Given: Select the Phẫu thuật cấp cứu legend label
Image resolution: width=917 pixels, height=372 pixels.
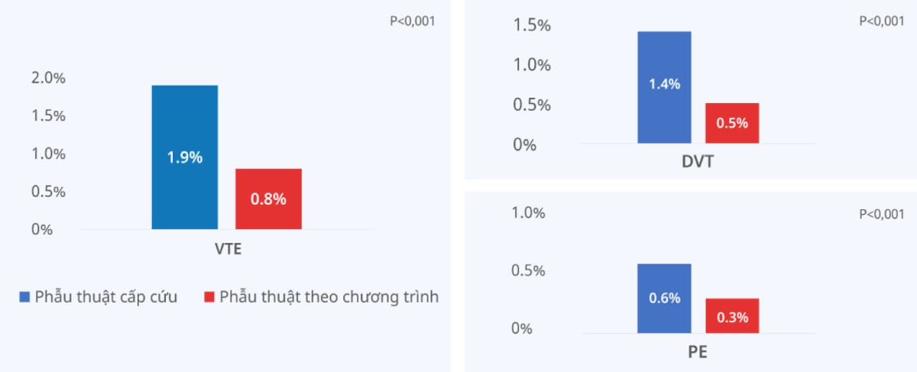Looking at the screenshot, I should [106, 297].
